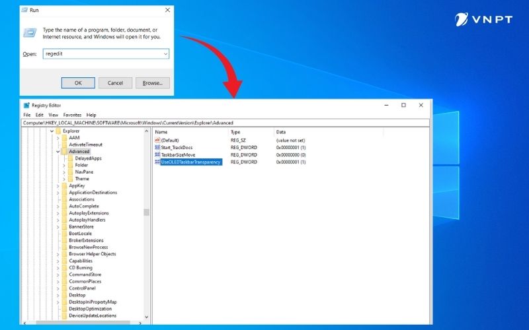Click the BannerStore folder icon
The width and height of the screenshot is (529, 330).
(x=64, y=227)
